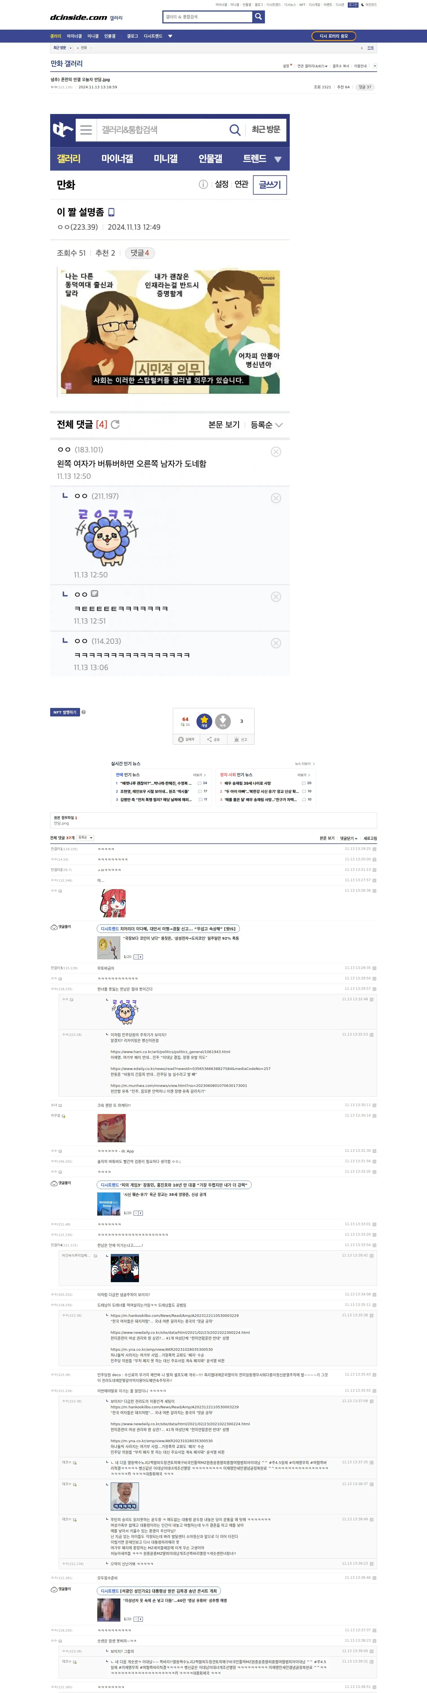Expand the navigation bar more arrow
This screenshot has height=1693, width=427.
pos(170,36)
